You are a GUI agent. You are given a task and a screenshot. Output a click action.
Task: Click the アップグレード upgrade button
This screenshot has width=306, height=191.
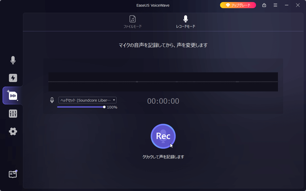click(238, 5)
